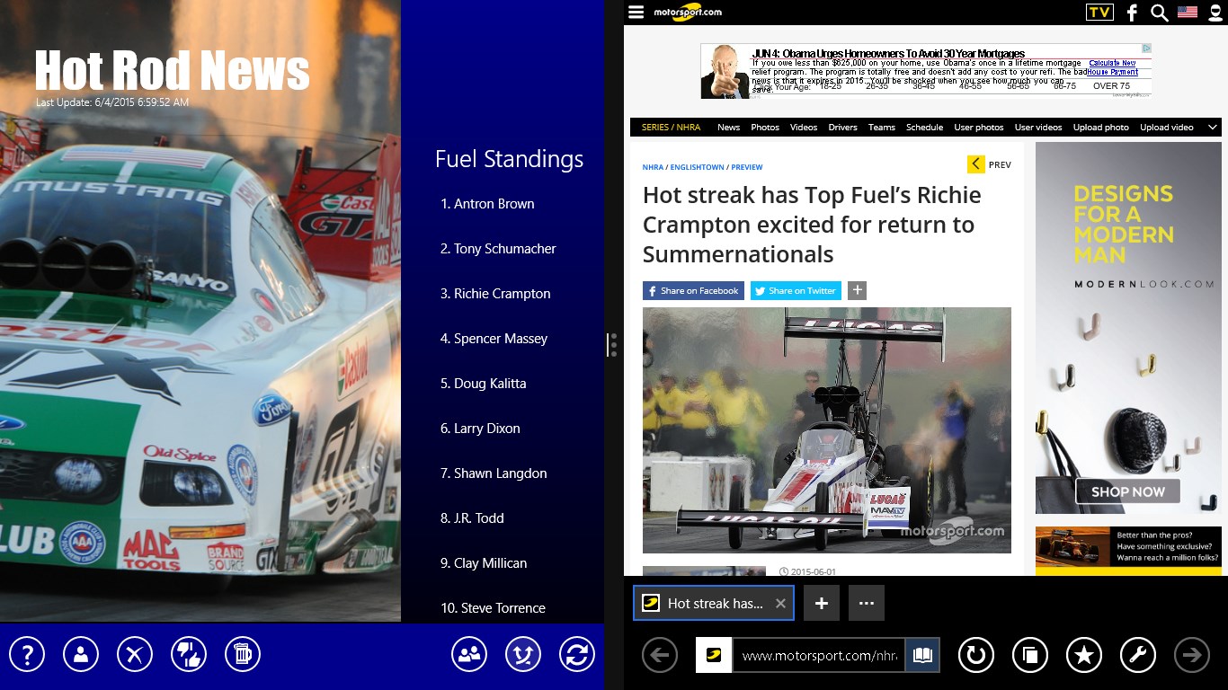Click the question mark help icon

tap(27, 654)
